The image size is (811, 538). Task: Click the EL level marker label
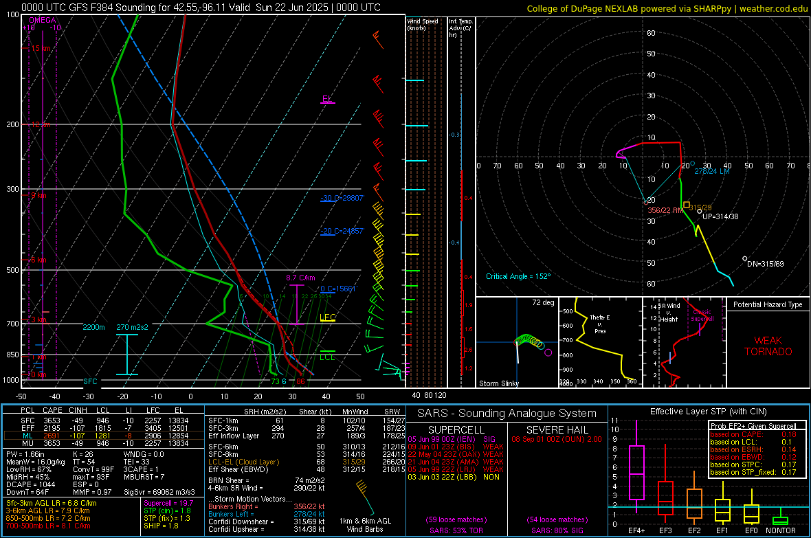point(327,98)
